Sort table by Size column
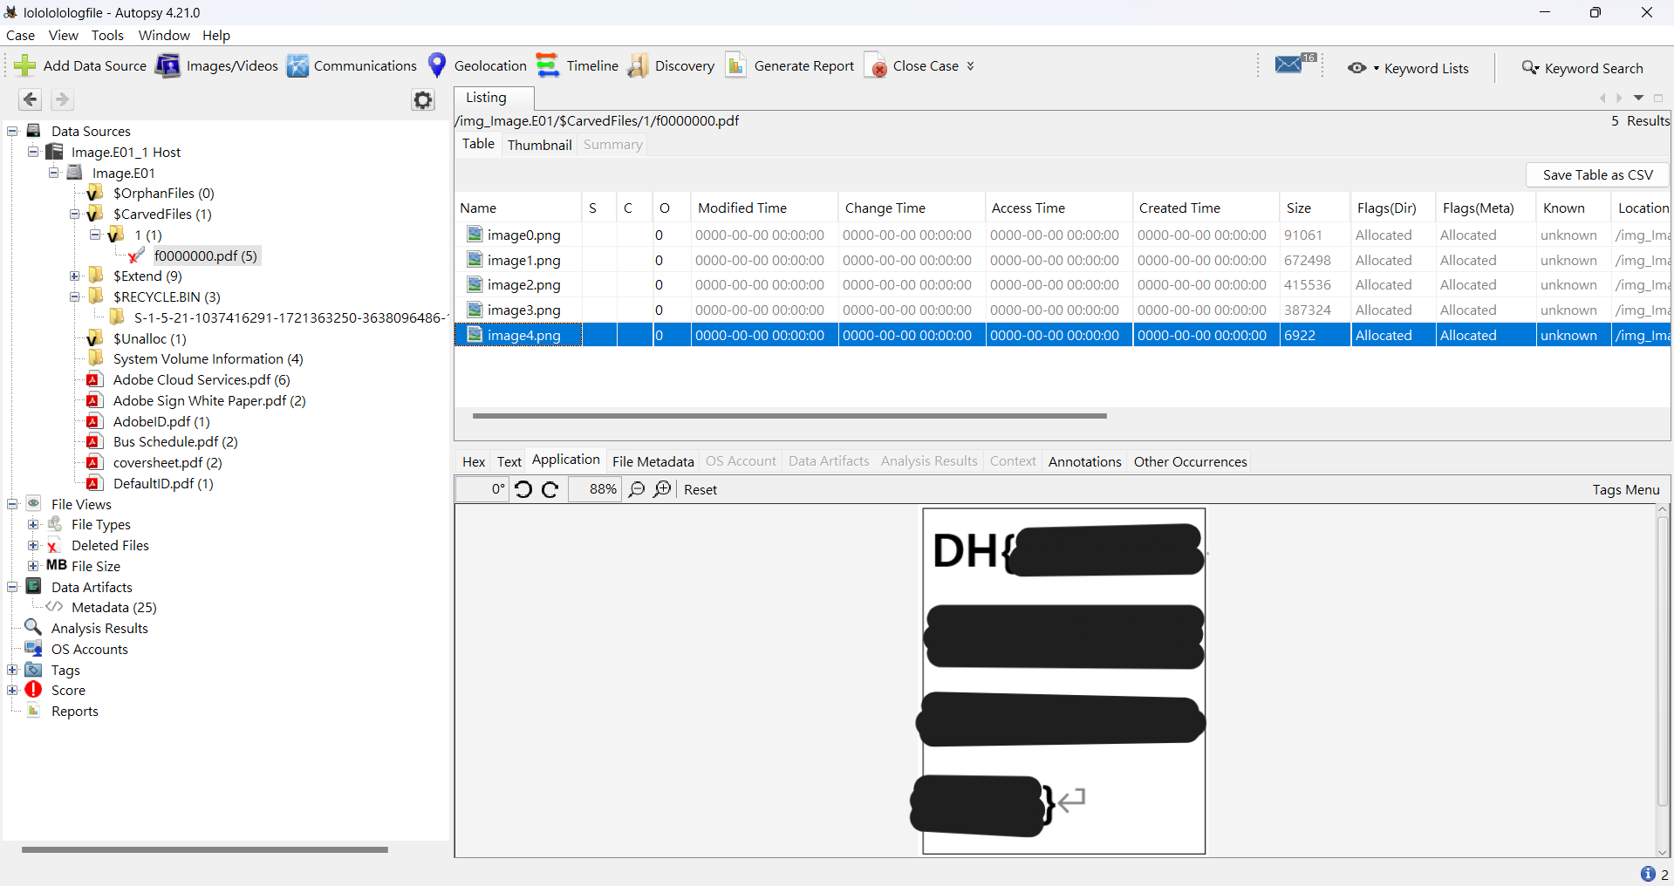The height and width of the screenshot is (886, 1674). point(1315,208)
